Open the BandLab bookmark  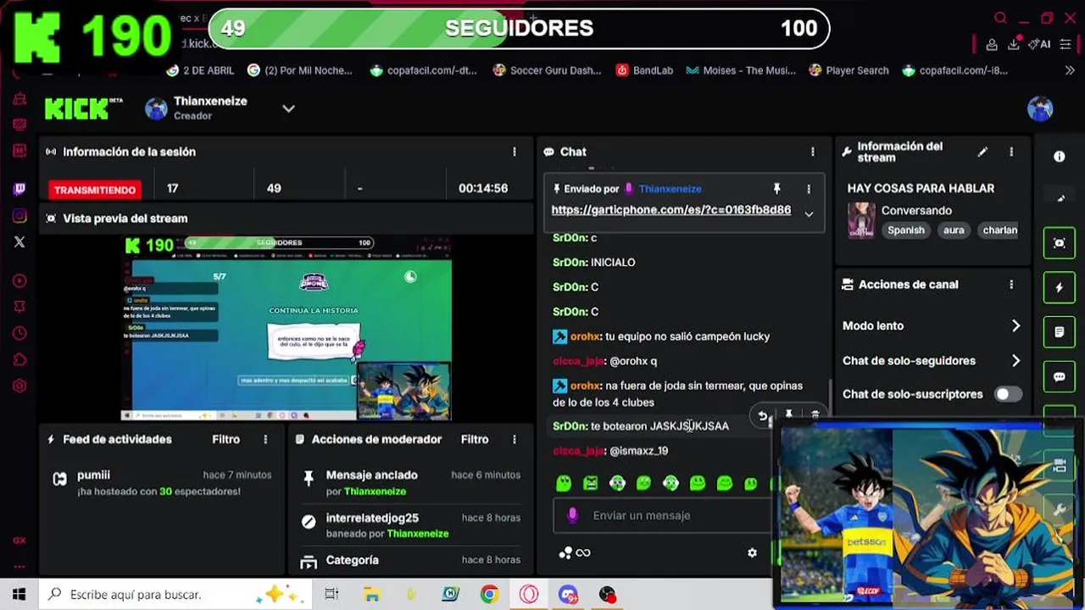pyautogui.click(x=644, y=70)
